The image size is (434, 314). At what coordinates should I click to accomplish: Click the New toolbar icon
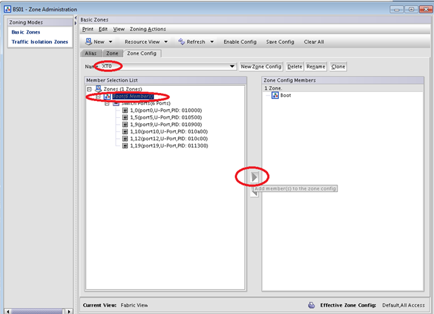pos(88,42)
